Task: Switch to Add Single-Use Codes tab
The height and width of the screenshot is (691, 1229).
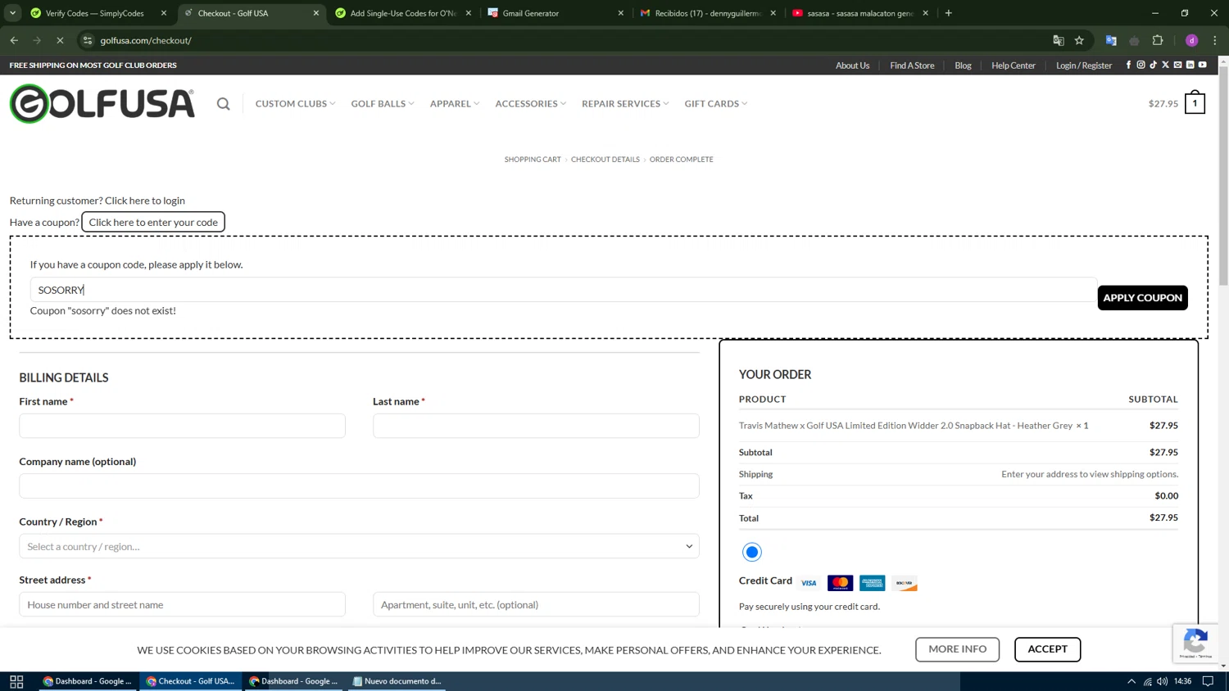Action: (x=402, y=13)
